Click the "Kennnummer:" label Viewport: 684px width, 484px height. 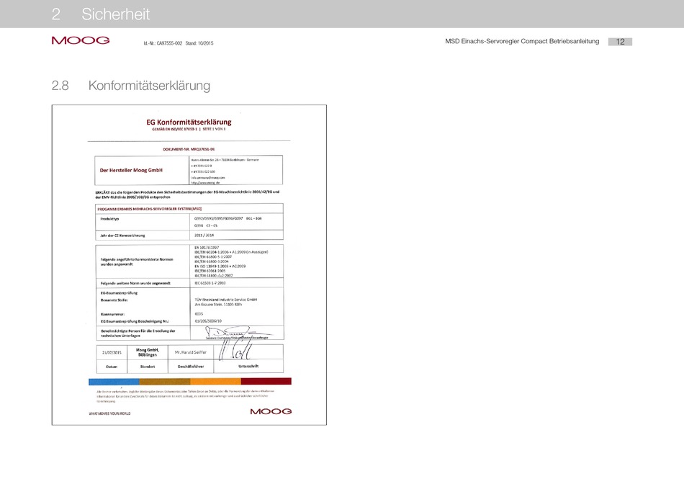[112, 314]
